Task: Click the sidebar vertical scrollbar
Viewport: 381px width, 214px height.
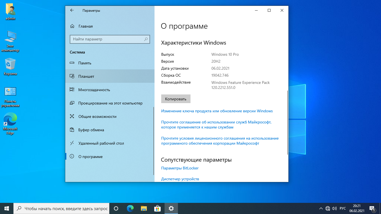Action: 153,141
